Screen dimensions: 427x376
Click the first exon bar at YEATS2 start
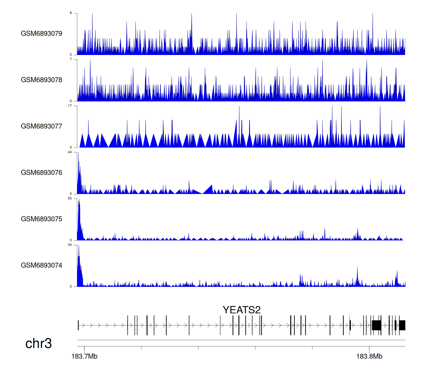pyautogui.click(x=78, y=325)
